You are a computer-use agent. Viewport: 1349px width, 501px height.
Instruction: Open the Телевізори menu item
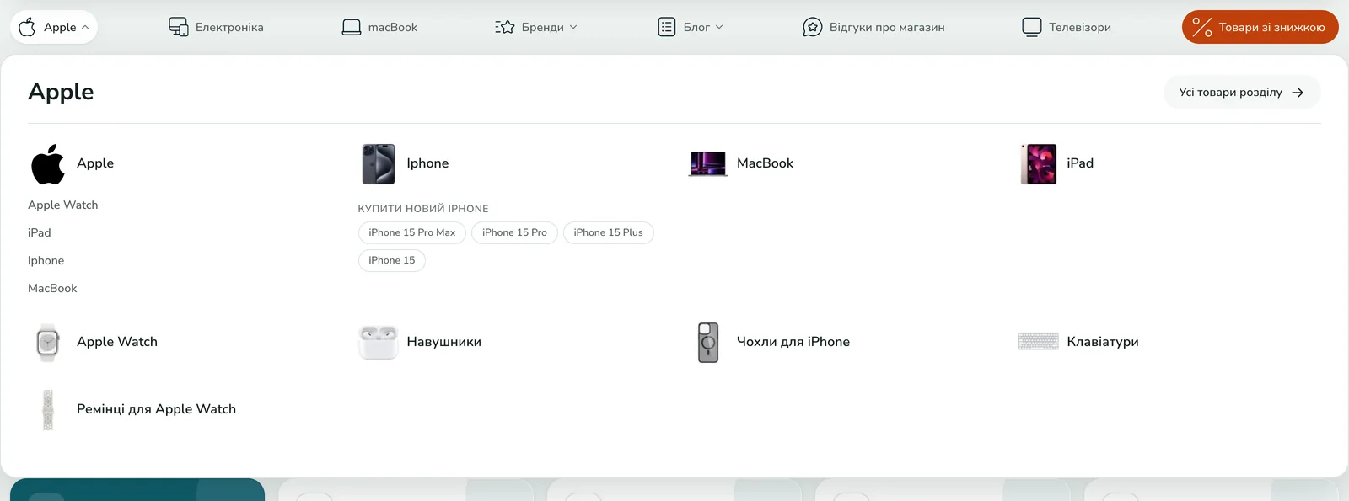pos(1080,27)
